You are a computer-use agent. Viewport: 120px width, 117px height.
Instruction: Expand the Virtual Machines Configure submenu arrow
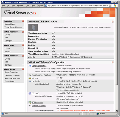pyautogui.click(x=23, y=41)
